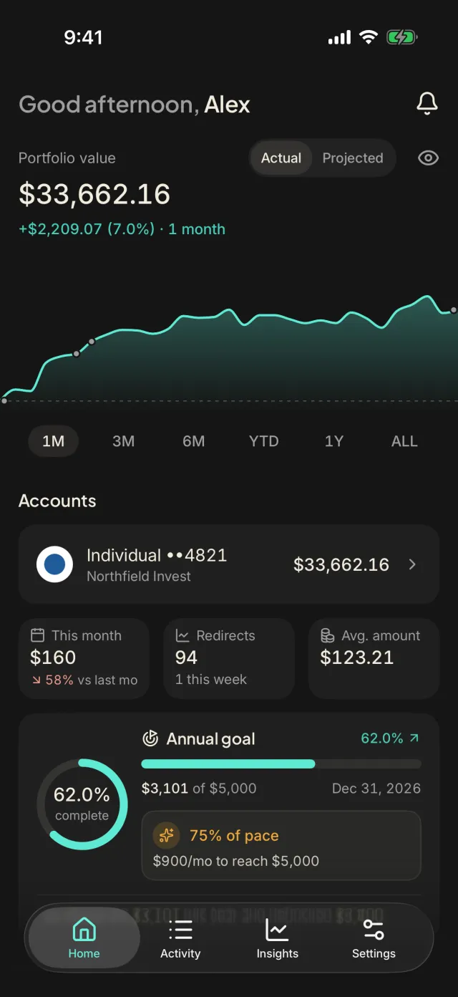
Task: Click the chart's starting point marker
Action: tap(4, 400)
